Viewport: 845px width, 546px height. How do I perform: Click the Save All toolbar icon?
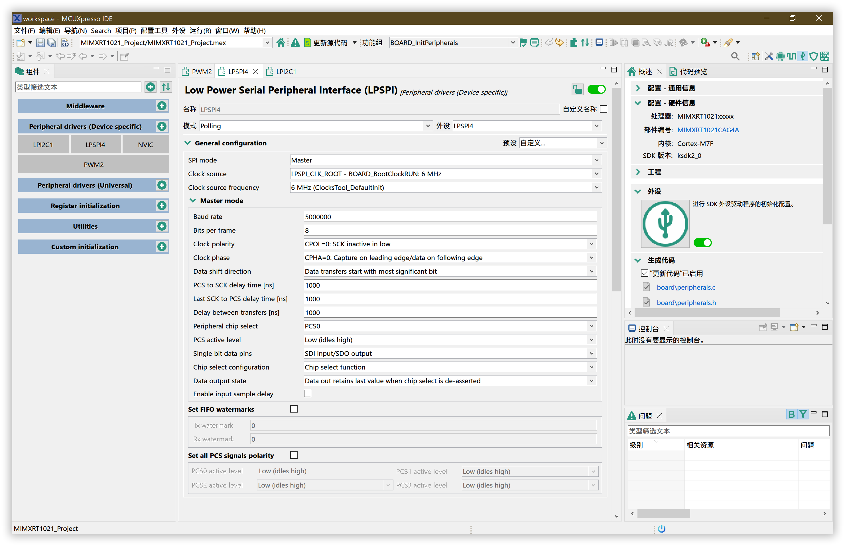click(52, 42)
